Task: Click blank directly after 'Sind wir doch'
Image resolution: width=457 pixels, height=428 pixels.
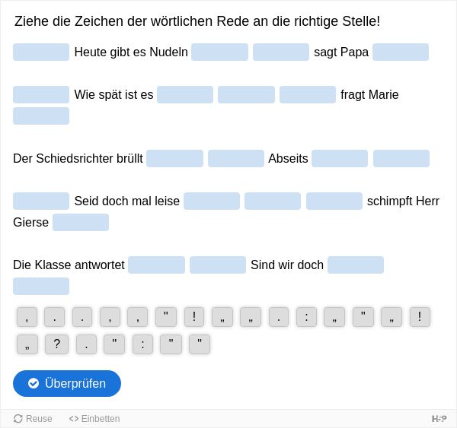Action: 356,265
